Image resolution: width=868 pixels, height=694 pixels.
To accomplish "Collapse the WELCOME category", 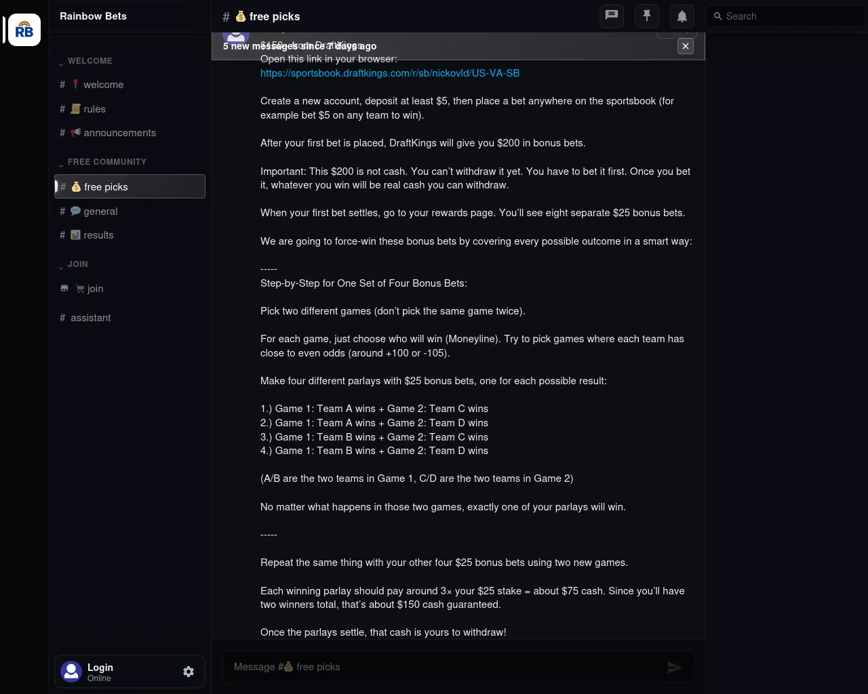I will tap(85, 61).
